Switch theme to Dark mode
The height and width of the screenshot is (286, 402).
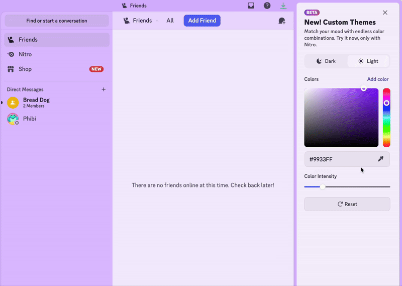point(326,61)
